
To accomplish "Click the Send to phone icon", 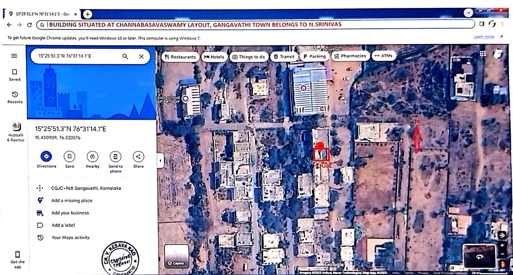I will point(115,156).
